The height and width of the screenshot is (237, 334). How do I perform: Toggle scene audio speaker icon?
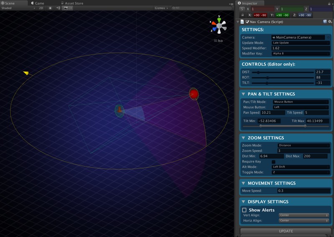pyautogui.click(x=58, y=8)
